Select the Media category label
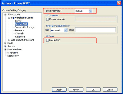Screen dimensions: 123x94 pos(10,43)
